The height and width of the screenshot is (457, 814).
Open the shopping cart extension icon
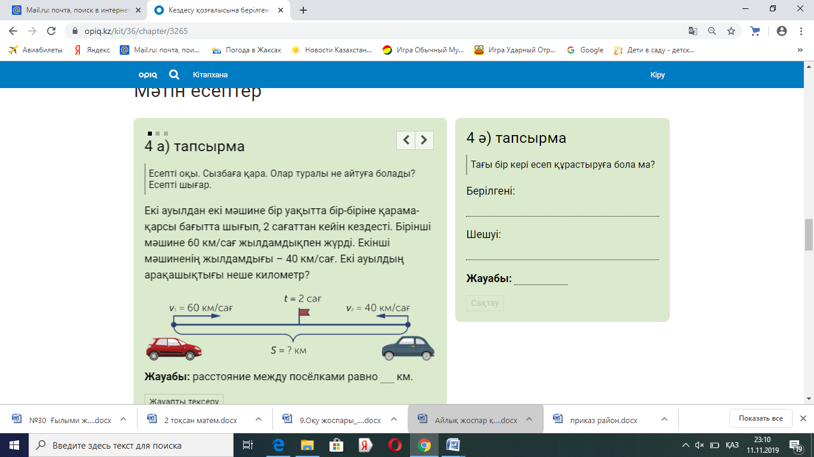pyautogui.click(x=755, y=31)
